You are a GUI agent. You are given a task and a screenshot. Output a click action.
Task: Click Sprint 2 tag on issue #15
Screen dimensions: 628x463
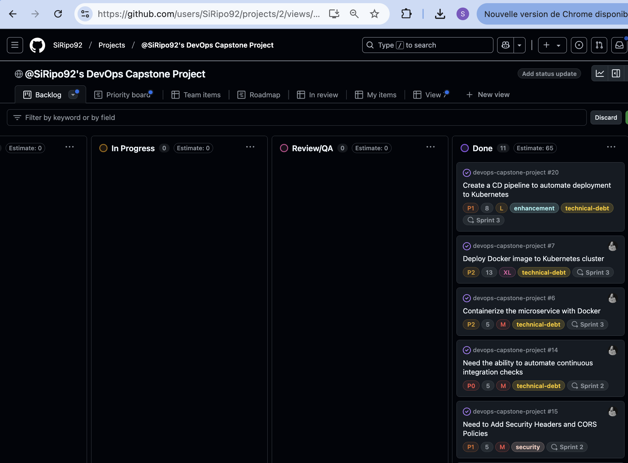567,447
